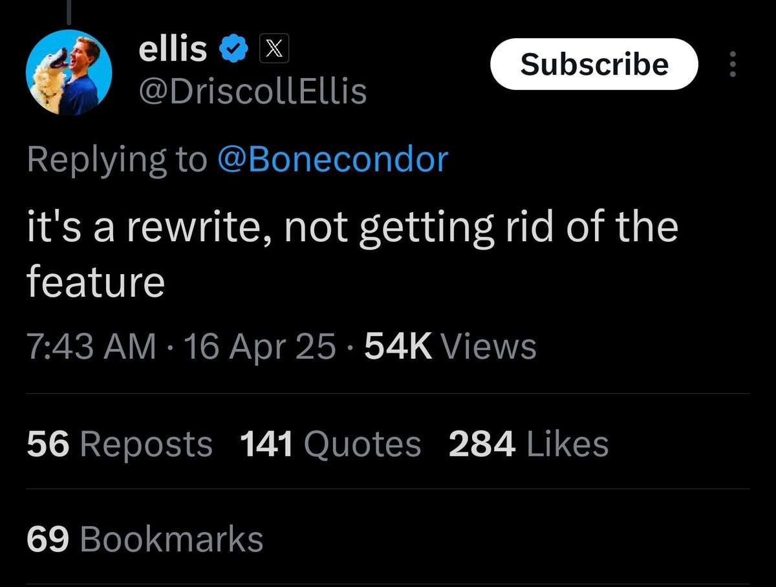Click the word "feature" in the reply
The height and width of the screenshot is (587, 776).
[96, 283]
